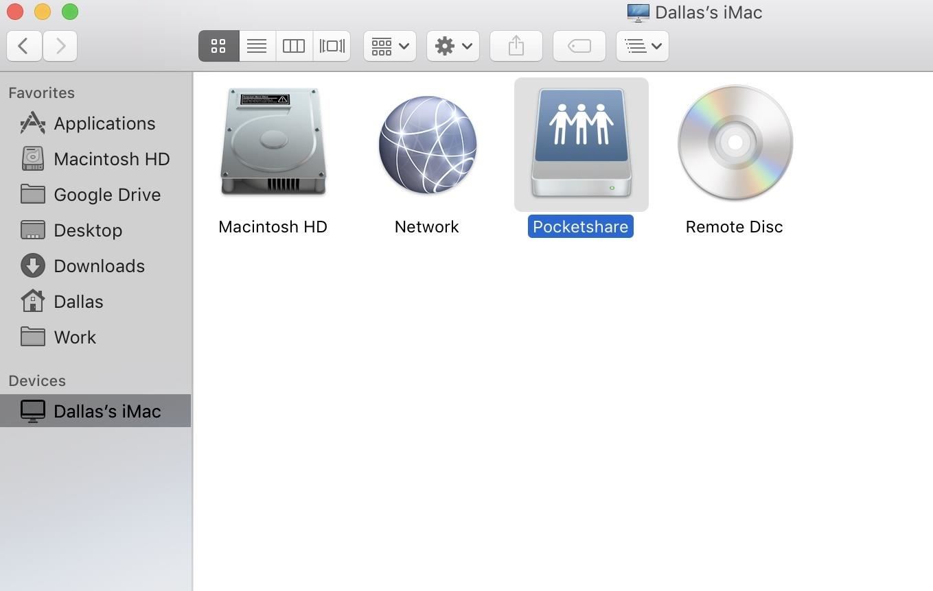This screenshot has width=933, height=591.
Task: Click the Applications sidebar icon
Action: (32, 123)
